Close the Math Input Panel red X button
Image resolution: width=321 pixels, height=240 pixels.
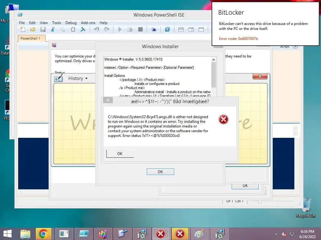(x=260, y=76)
